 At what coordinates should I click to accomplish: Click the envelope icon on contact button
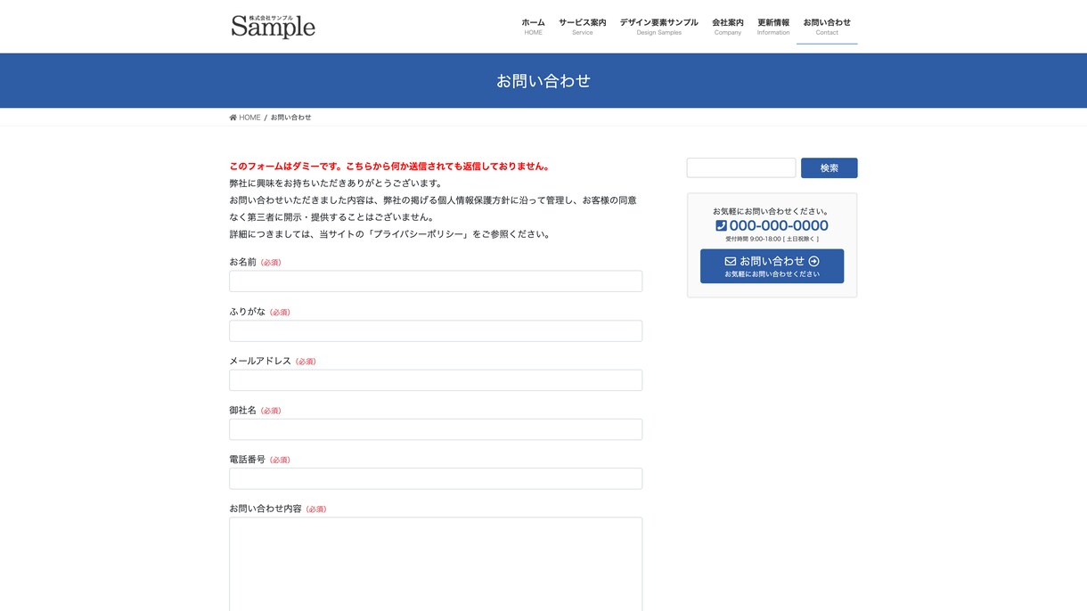coord(731,261)
